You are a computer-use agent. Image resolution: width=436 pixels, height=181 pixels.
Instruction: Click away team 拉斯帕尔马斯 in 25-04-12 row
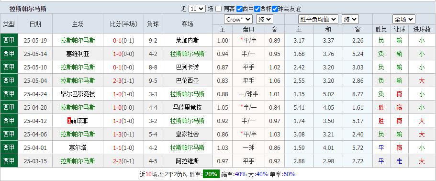point(188,121)
